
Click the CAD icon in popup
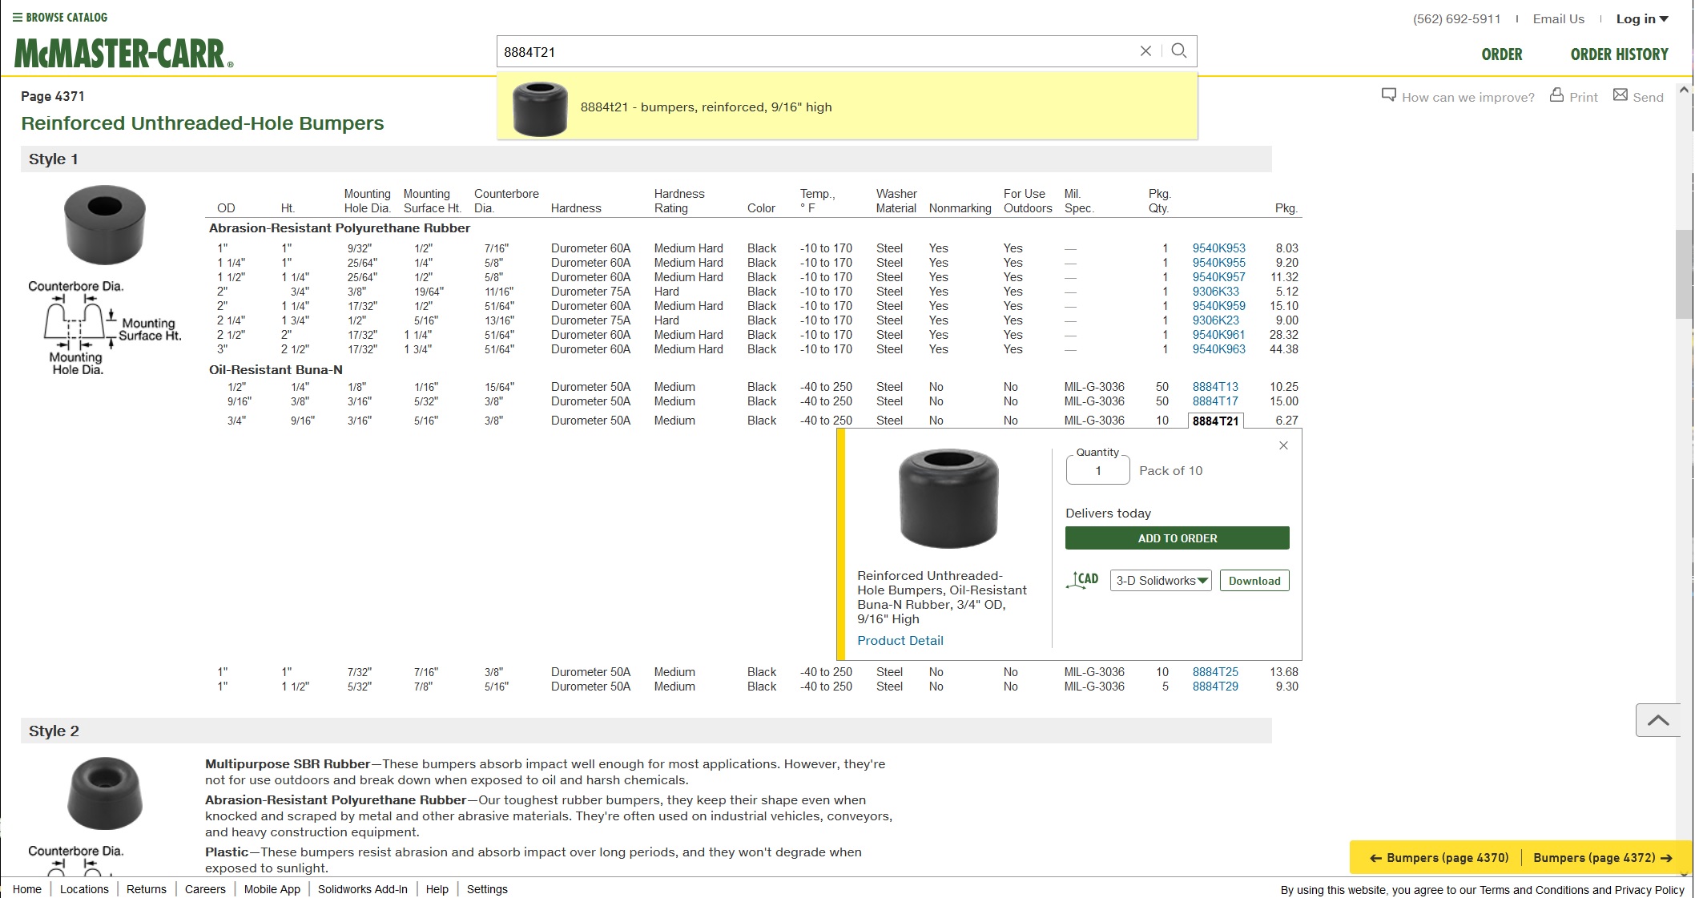pos(1082,580)
